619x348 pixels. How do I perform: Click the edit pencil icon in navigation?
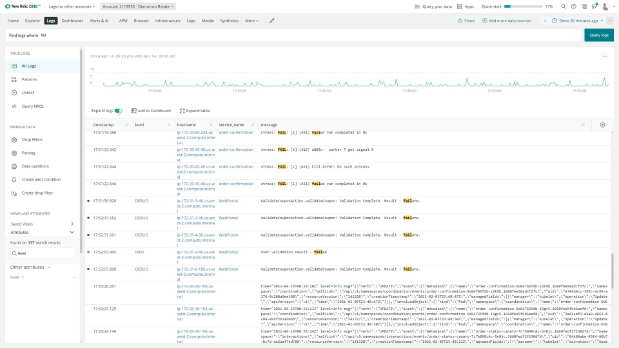(x=272, y=21)
